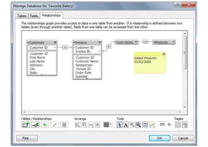The width and height of the screenshot is (208, 147).
Task: Click the equals box between Invoices and Line Items
Action: (x=109, y=46)
